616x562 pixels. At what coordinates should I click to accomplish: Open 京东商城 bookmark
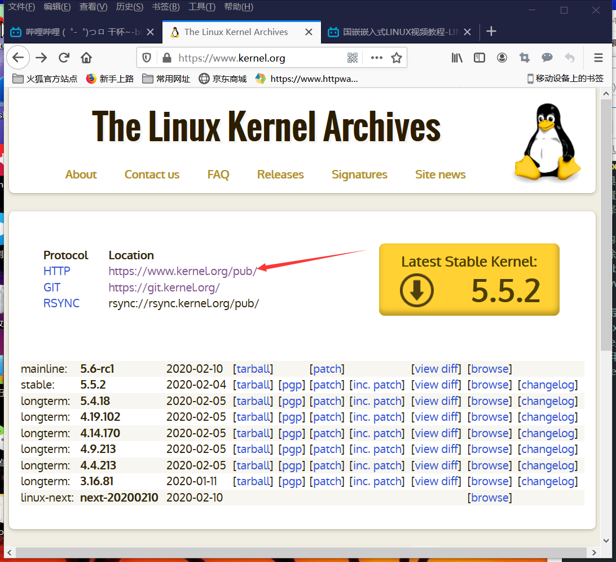pos(223,79)
